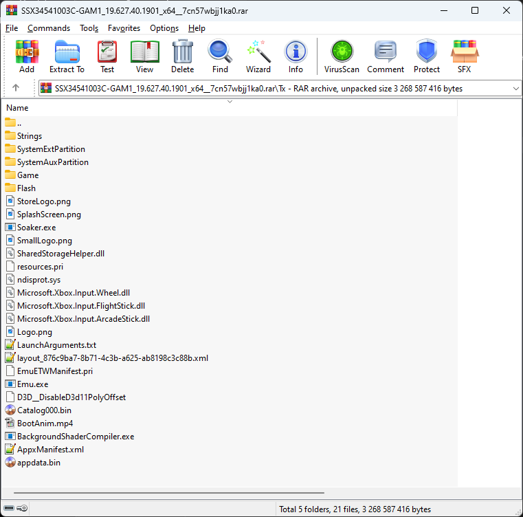This screenshot has height=517, width=523.
Task: Click the column header chevron above list
Action: click(x=230, y=102)
